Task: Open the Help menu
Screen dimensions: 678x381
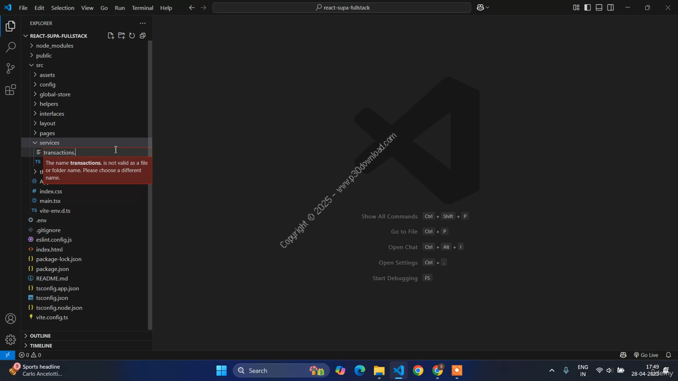Action: (x=166, y=8)
